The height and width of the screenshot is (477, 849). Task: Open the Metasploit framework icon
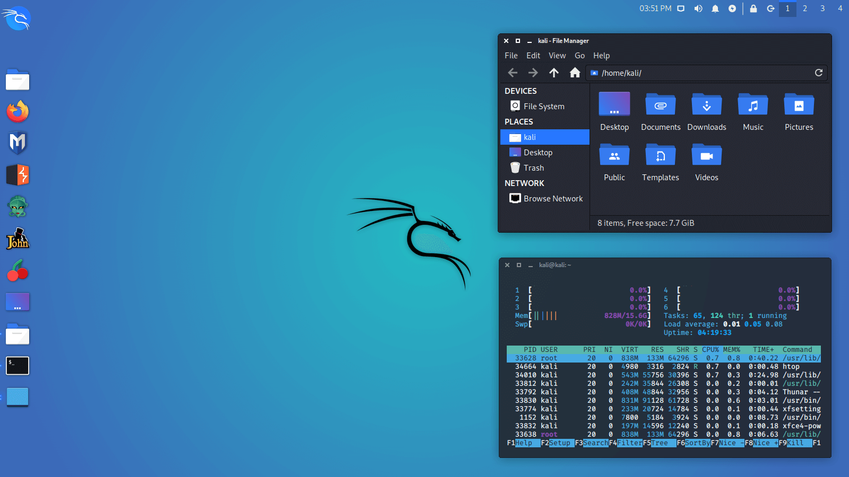[18, 143]
